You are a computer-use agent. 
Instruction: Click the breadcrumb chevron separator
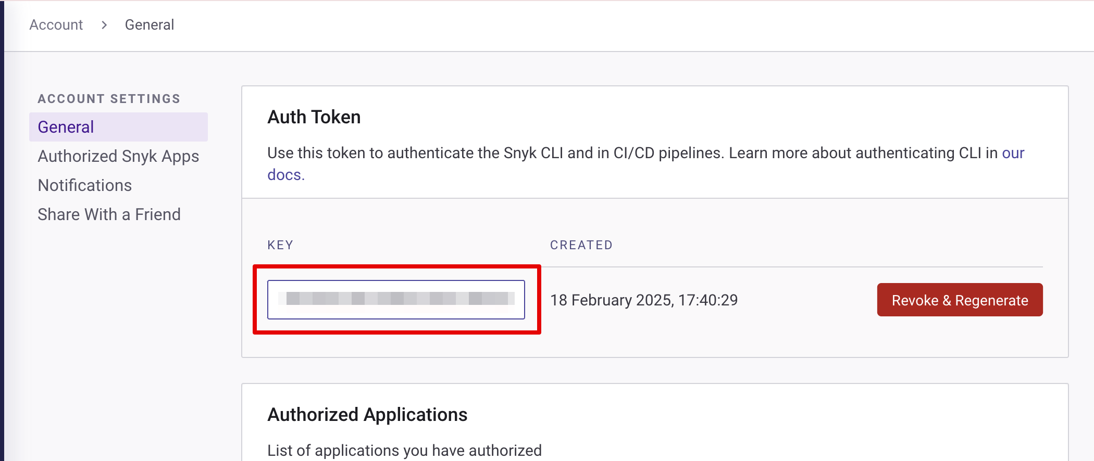point(104,25)
